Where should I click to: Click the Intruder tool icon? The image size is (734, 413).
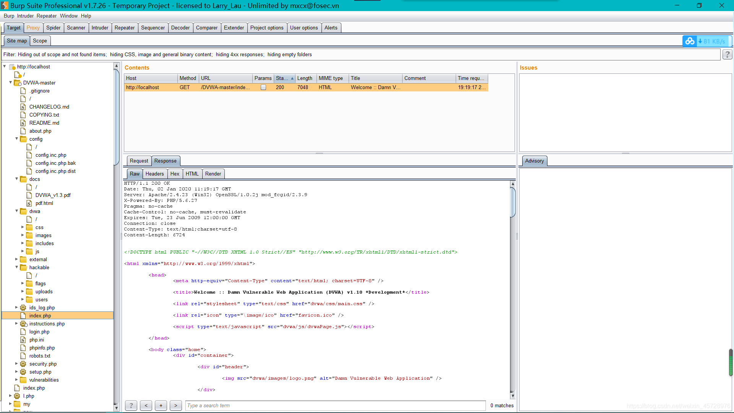point(100,28)
